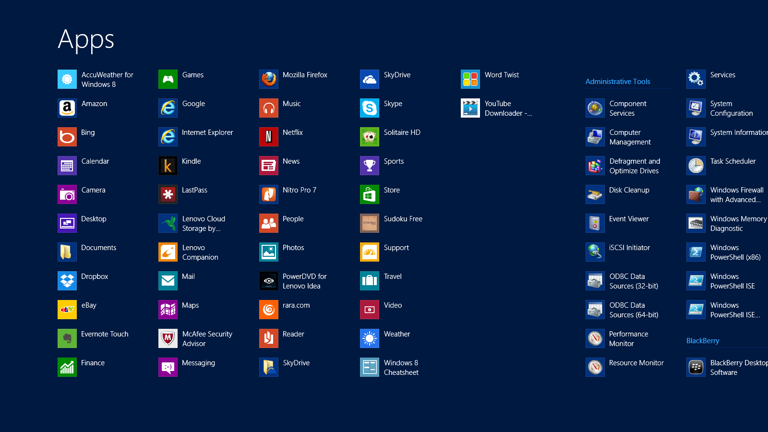Screen dimensions: 768x432
Task: Open the Event Viewer icon
Action: (x=595, y=223)
